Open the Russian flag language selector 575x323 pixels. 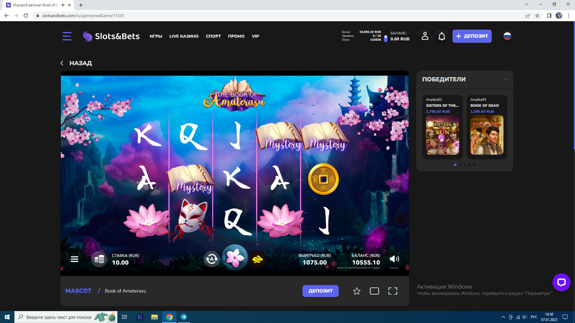tap(507, 36)
